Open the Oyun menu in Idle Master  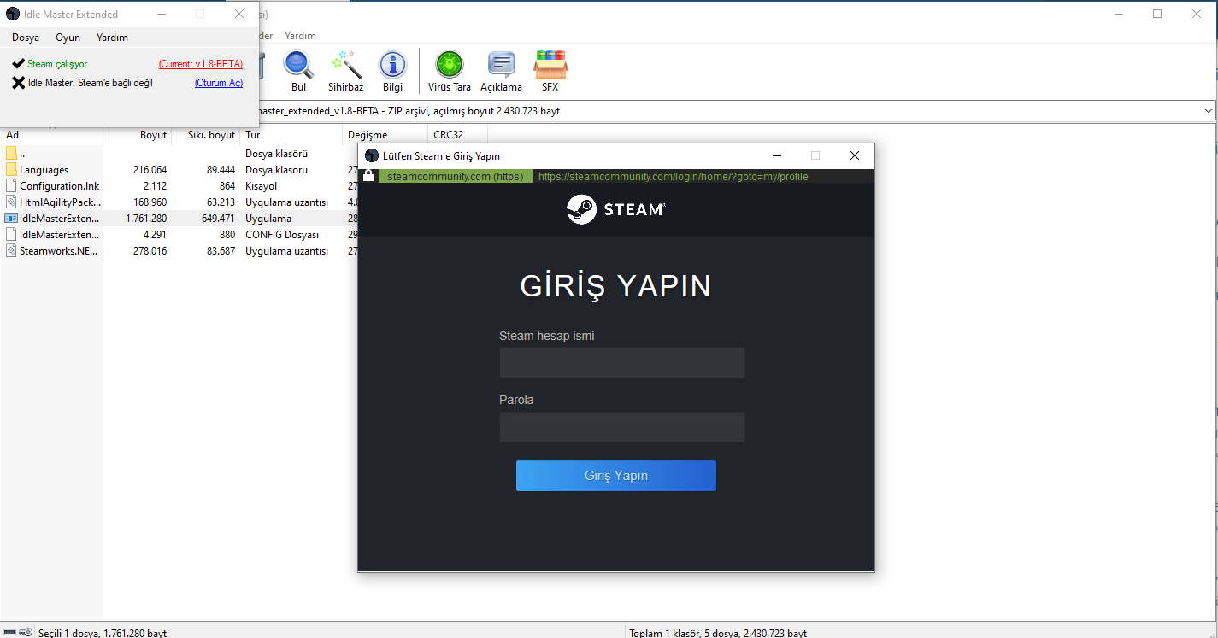point(68,38)
